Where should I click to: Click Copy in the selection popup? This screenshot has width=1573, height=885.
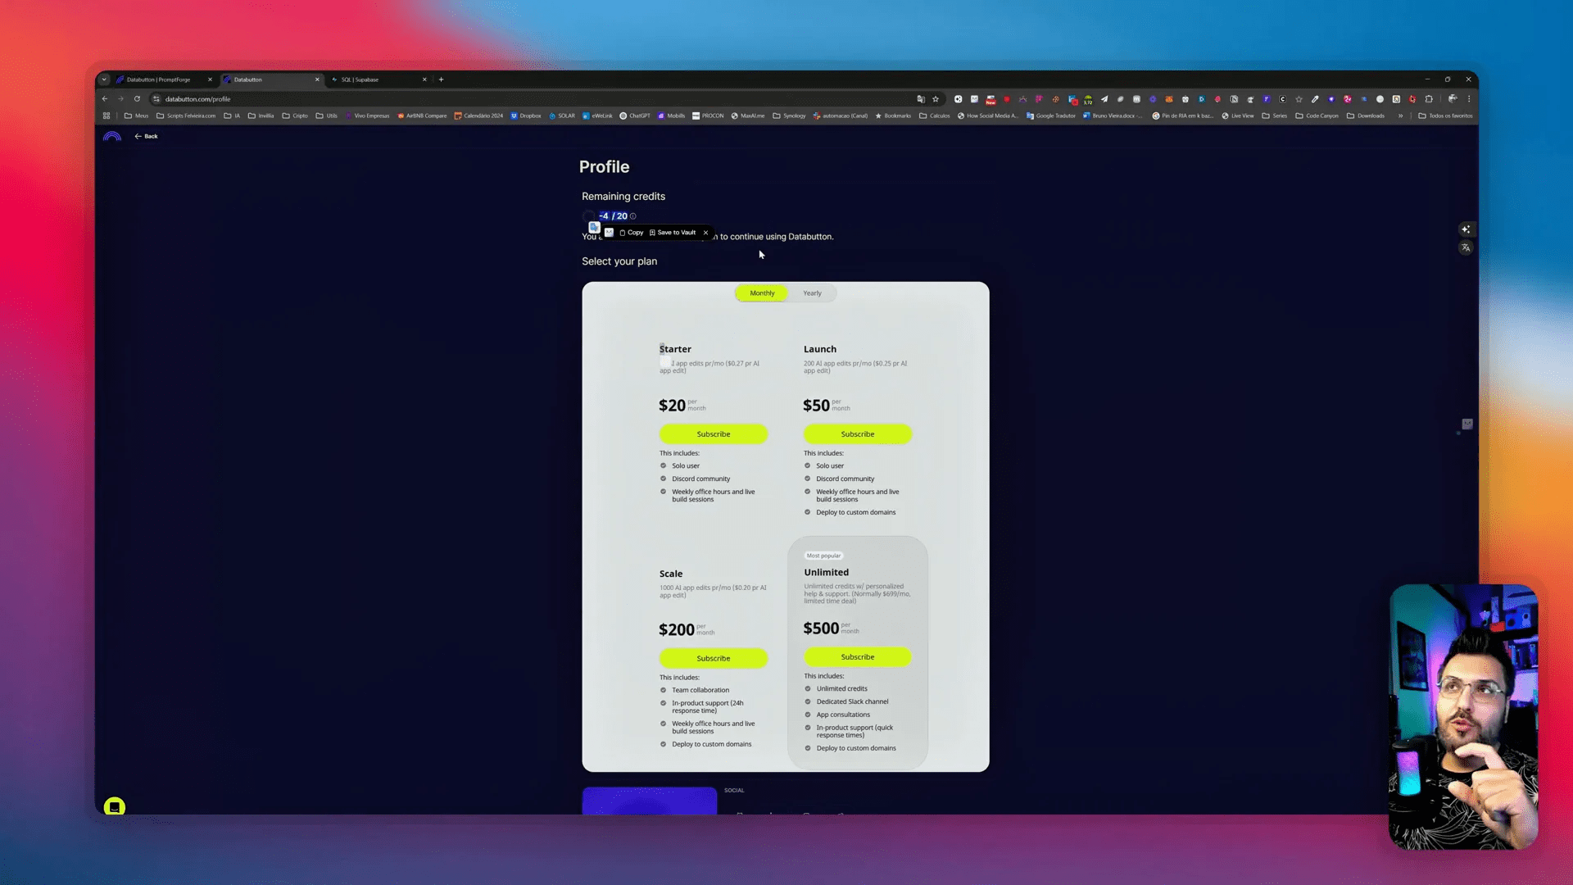[632, 233]
